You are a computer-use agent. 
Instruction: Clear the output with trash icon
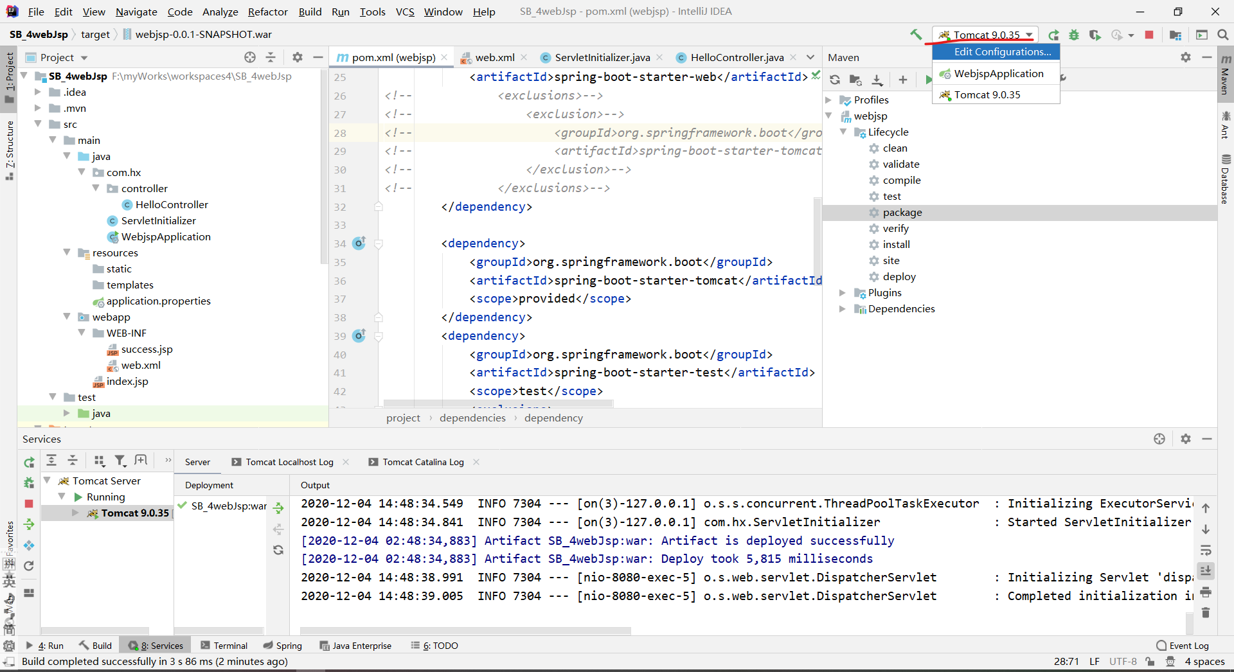coord(1206,612)
